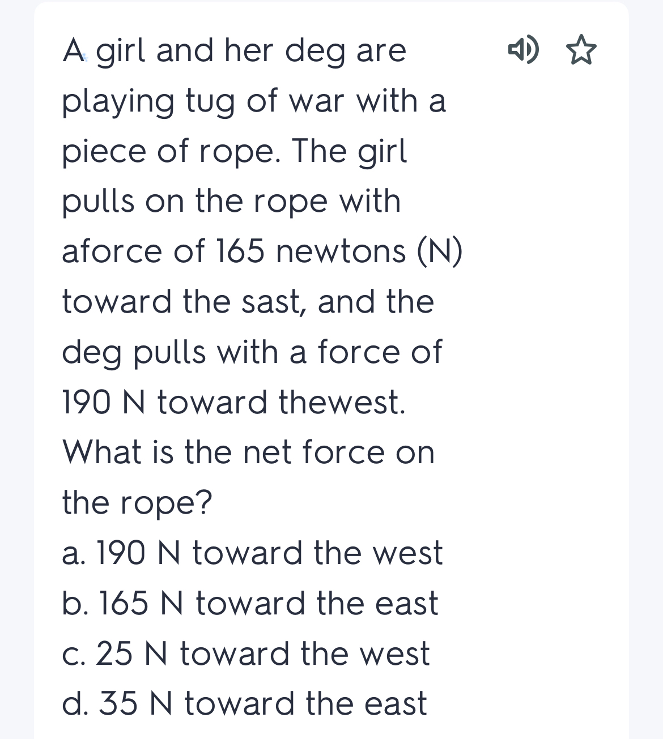This screenshot has width=663, height=739.
Task: Choose option a, 190 N toward the west
Action: 252,553
